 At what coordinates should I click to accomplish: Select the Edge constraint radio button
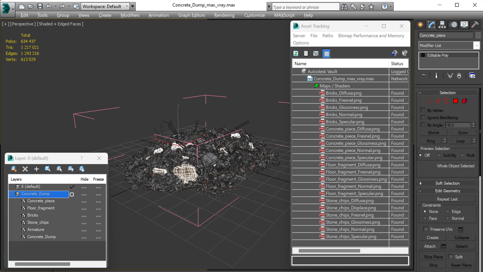point(448,211)
